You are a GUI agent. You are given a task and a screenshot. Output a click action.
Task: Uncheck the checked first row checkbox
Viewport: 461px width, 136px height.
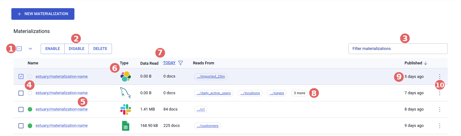pos(21,77)
